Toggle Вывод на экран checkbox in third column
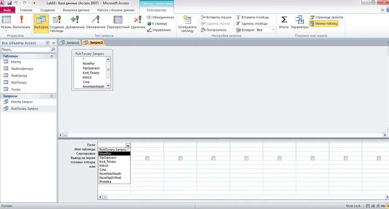The height and width of the screenshot is (209, 389). tap(180, 158)
